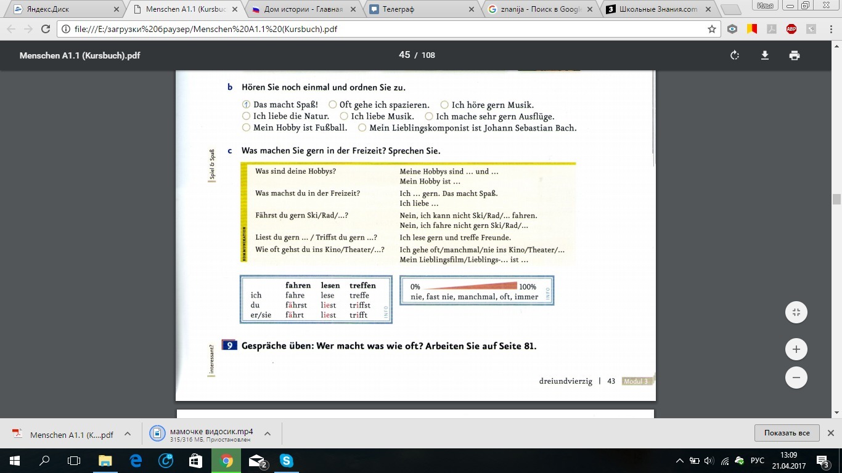
Task: Open File Explorer from the taskbar
Action: click(x=105, y=460)
